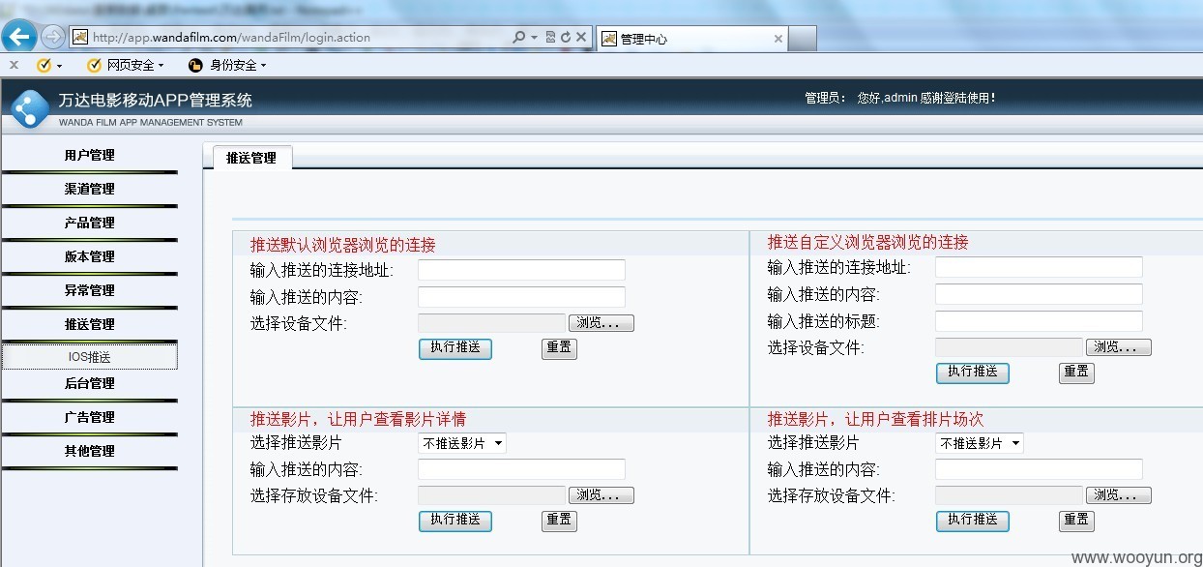The height and width of the screenshot is (567, 1203).
Task: Click 浏览 in custom browser push section
Action: (1119, 347)
